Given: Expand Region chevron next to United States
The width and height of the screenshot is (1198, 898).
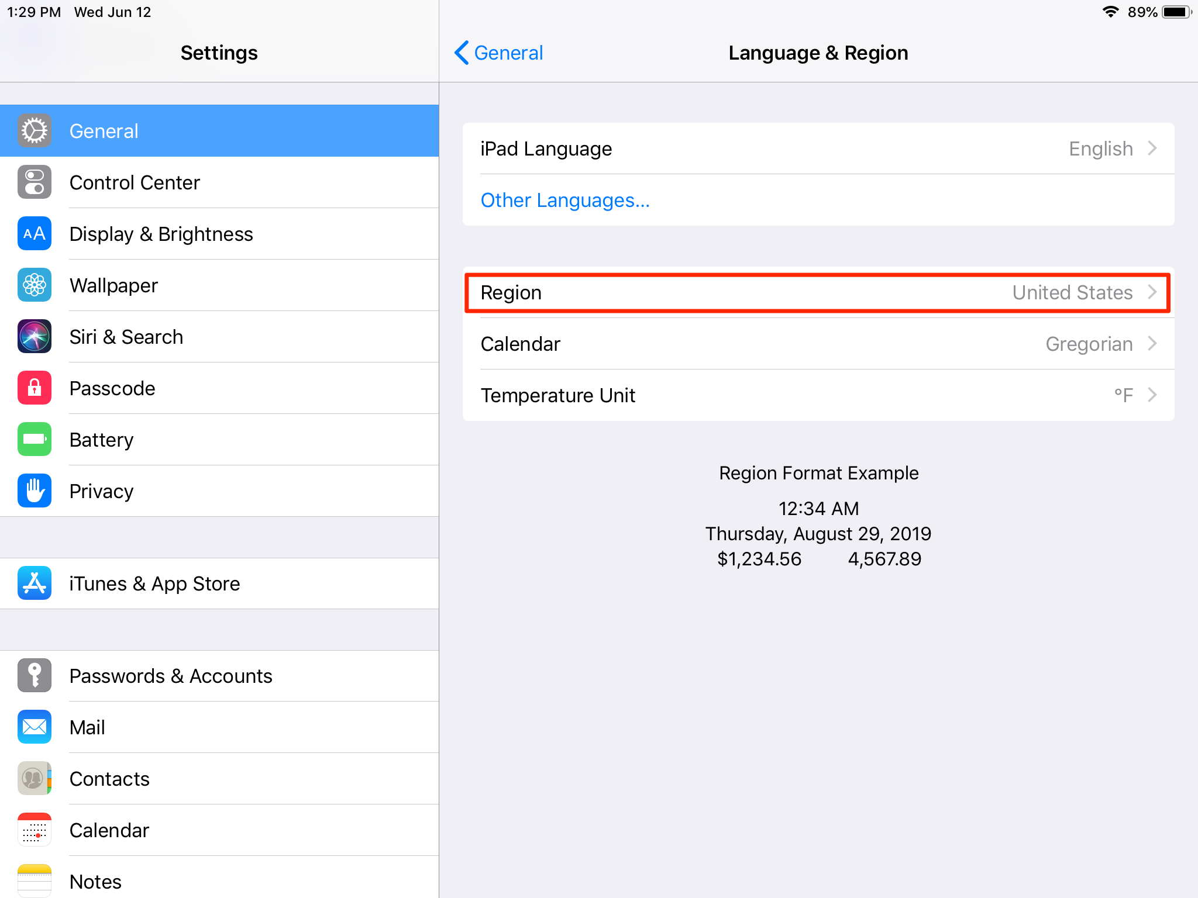Looking at the screenshot, I should pos(1152,292).
